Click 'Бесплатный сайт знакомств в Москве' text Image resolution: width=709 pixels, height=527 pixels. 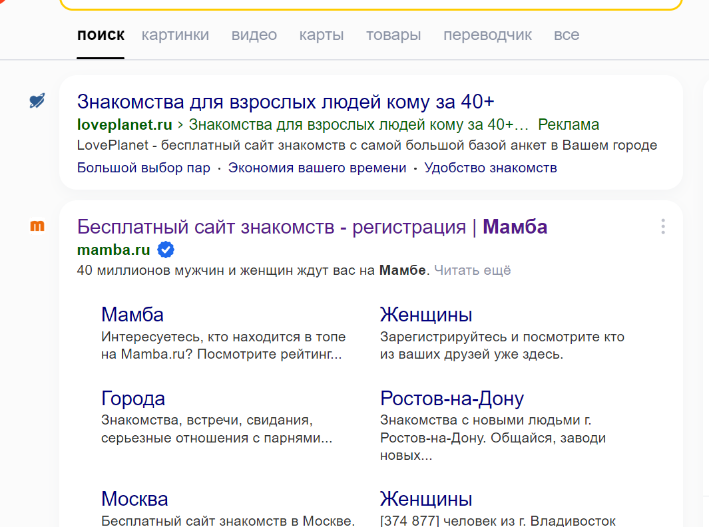(228, 520)
